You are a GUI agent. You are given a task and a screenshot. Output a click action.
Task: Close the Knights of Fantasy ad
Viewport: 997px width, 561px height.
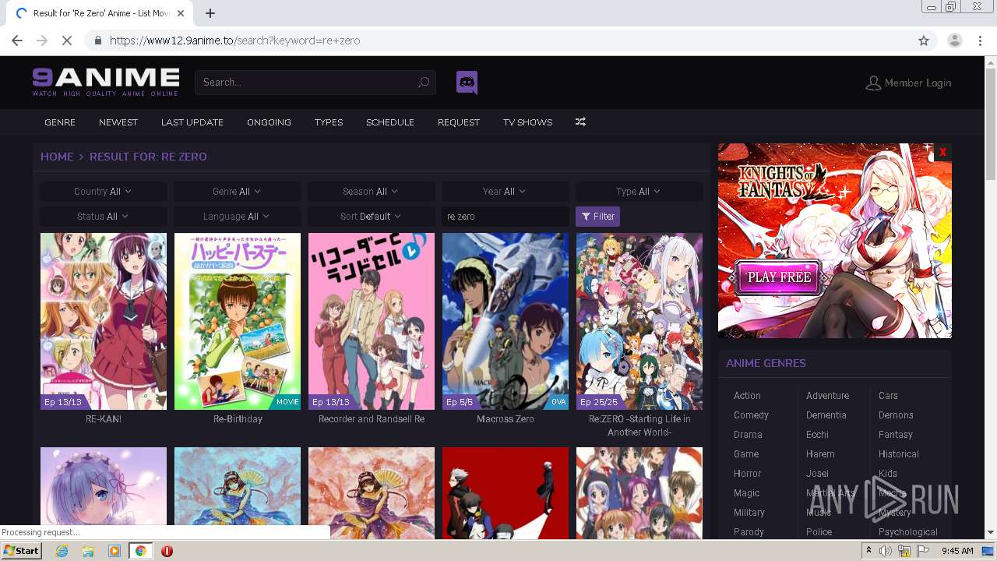click(942, 152)
